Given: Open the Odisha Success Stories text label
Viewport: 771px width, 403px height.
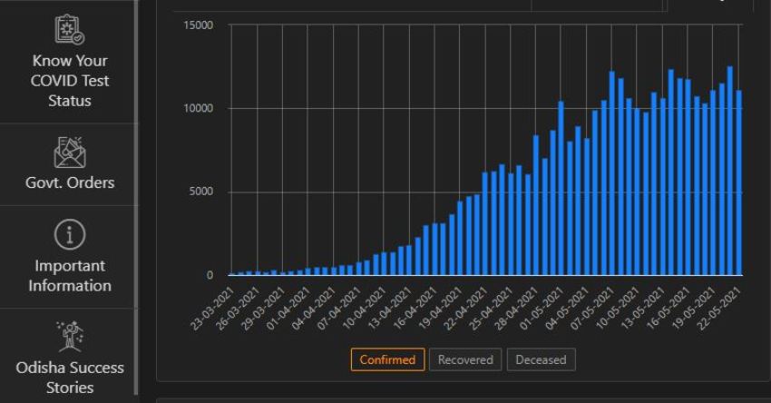Looking at the screenshot, I should (x=70, y=378).
